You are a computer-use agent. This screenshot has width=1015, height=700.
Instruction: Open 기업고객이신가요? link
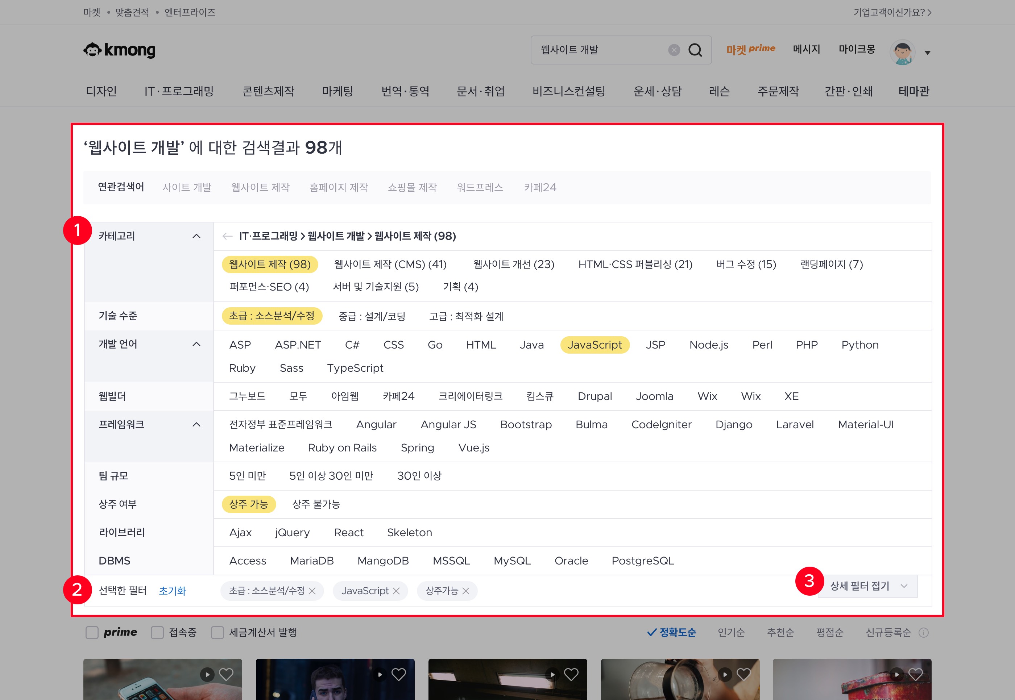coord(892,12)
